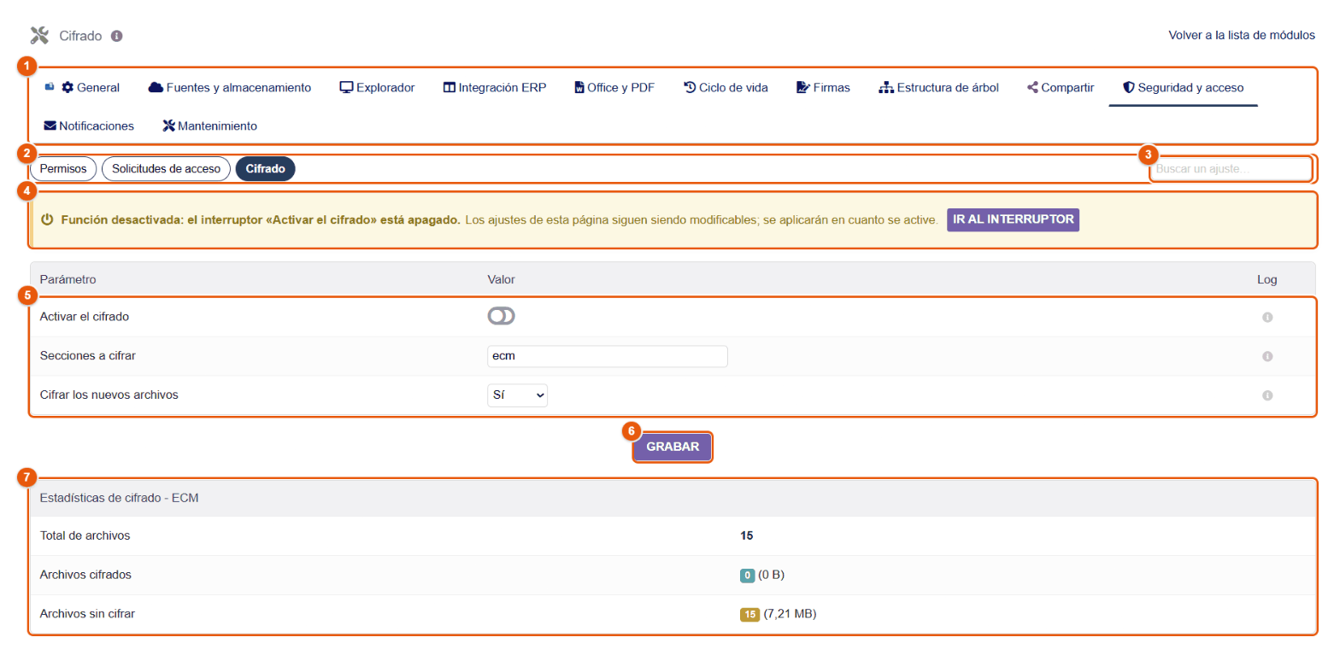Click the signature icon for Firmas
1340x649 pixels.
(802, 87)
